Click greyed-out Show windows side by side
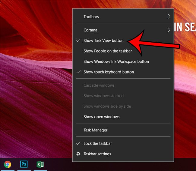The image size is (196, 171). pyautogui.click(x=123, y=106)
